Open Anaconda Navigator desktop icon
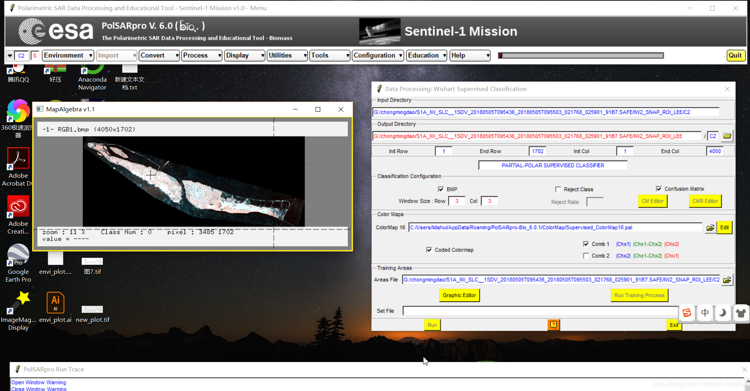Screen dimensions: 750x391 coord(92,78)
